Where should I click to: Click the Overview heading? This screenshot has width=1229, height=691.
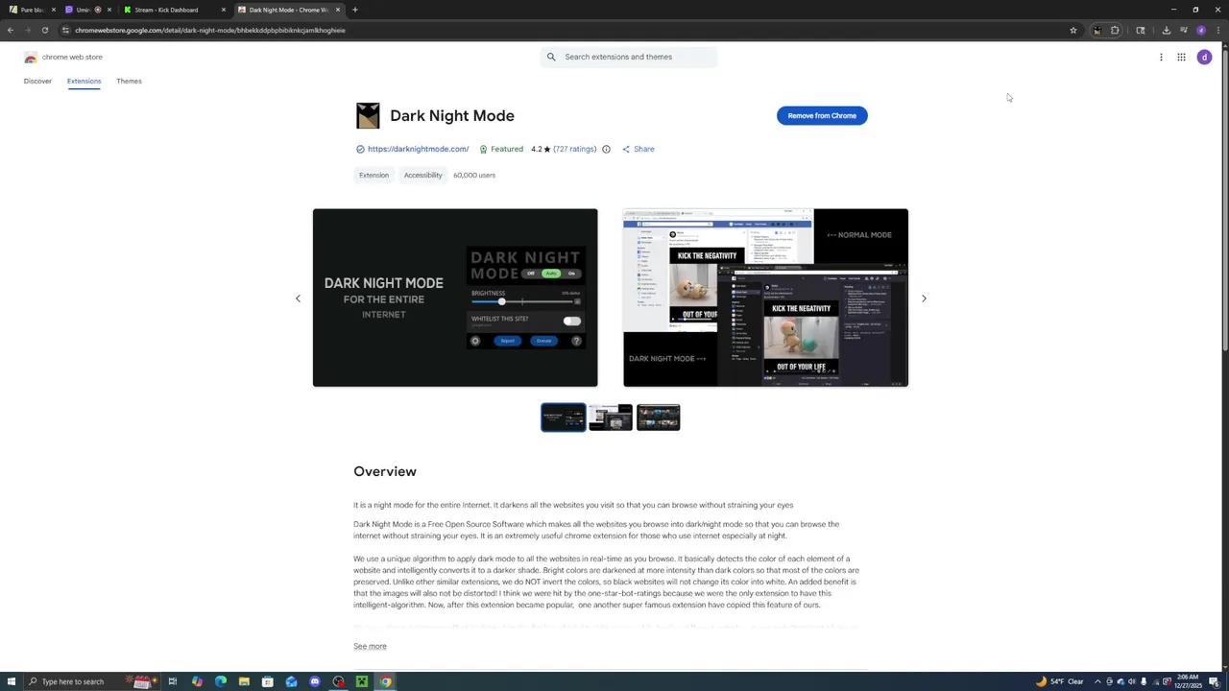(385, 471)
